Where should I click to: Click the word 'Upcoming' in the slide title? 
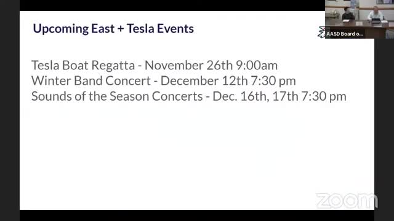(x=60, y=29)
